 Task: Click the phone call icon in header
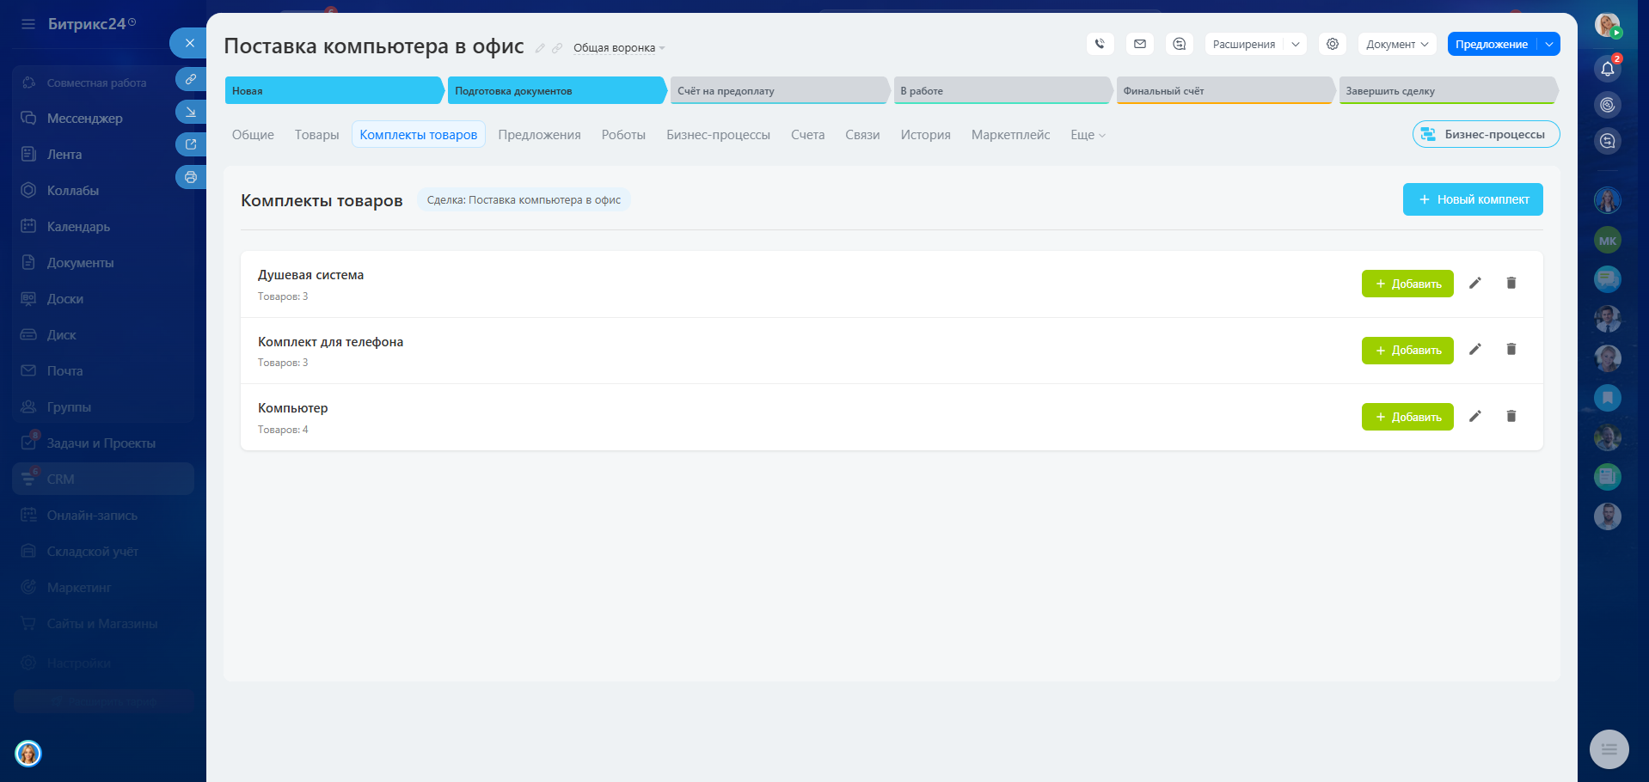[x=1100, y=44]
